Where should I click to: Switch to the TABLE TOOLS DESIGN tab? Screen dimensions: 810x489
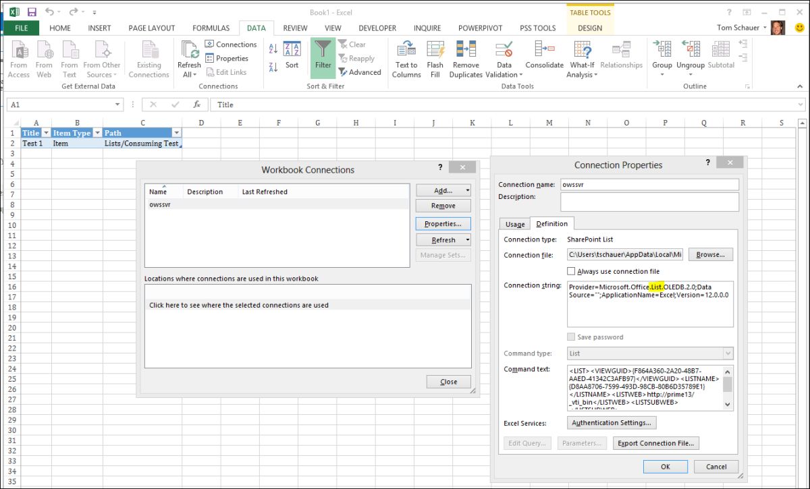point(590,28)
